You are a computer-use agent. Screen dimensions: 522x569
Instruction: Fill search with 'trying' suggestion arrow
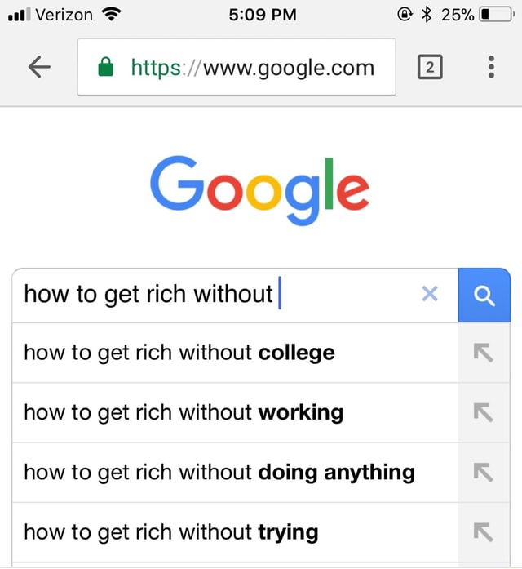(x=484, y=533)
